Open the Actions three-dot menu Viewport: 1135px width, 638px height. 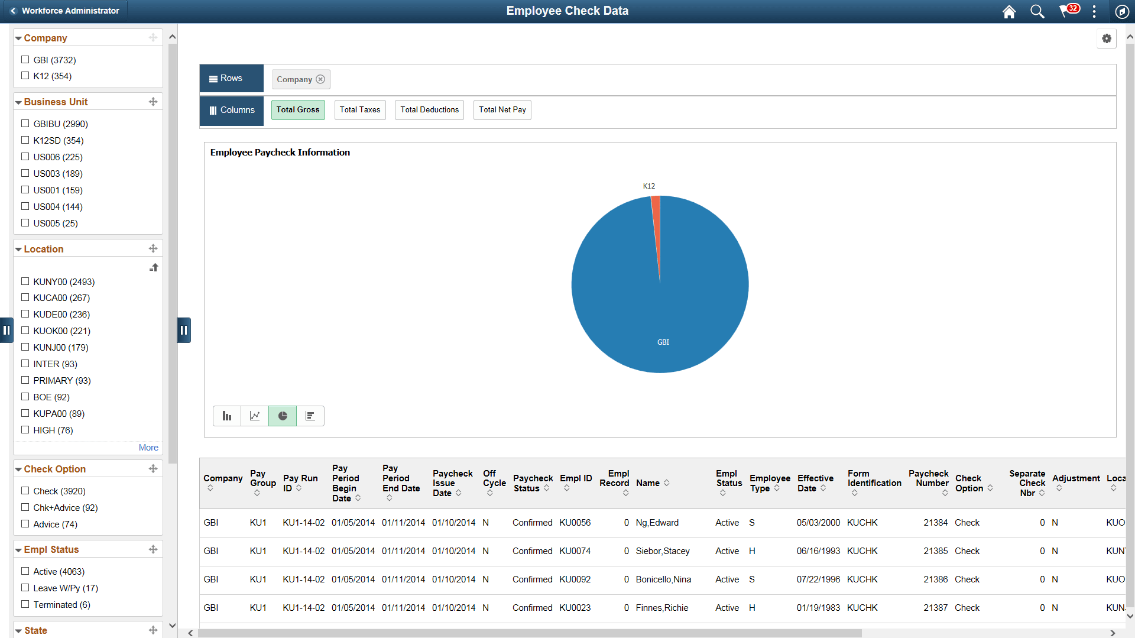coord(1094,11)
